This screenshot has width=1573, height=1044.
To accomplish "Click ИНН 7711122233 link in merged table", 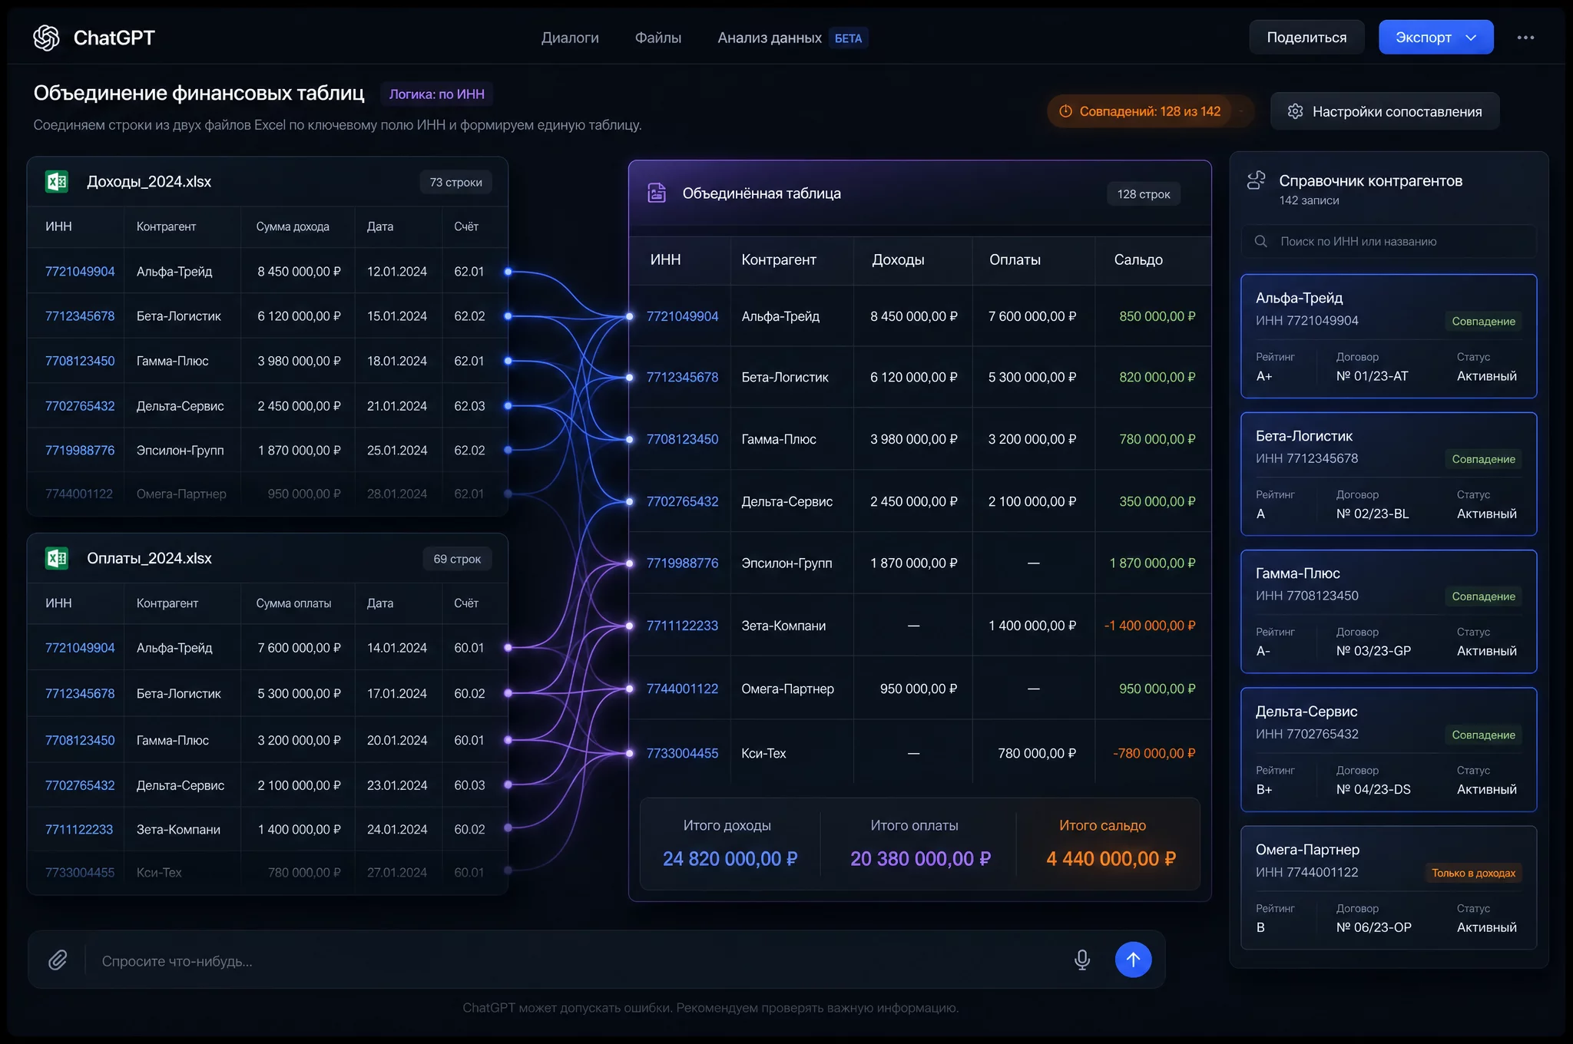I will [682, 626].
